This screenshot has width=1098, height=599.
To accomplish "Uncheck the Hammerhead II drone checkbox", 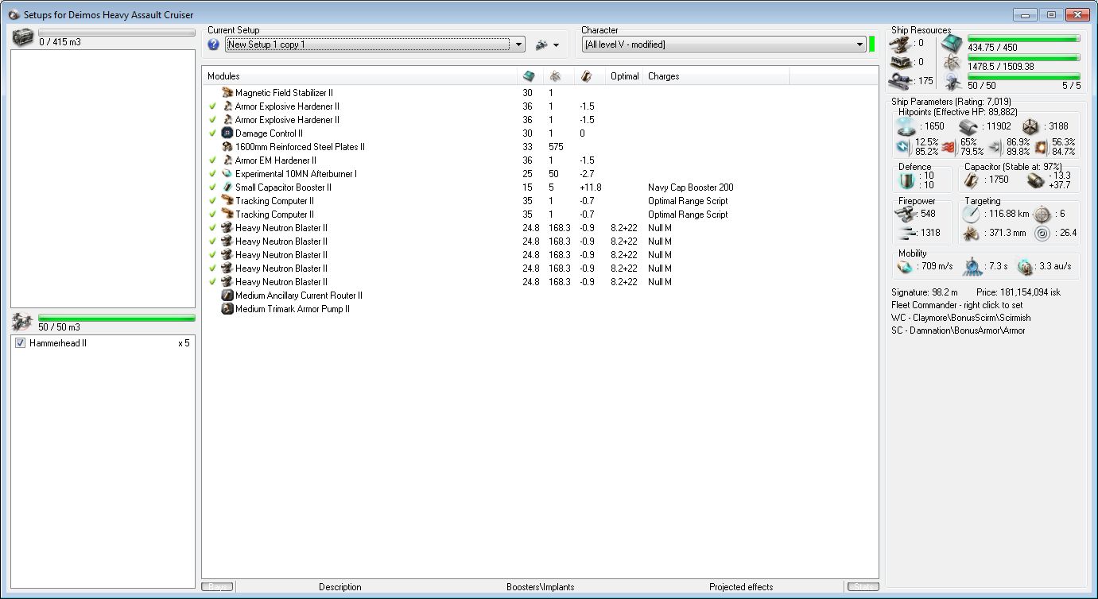I will point(21,343).
